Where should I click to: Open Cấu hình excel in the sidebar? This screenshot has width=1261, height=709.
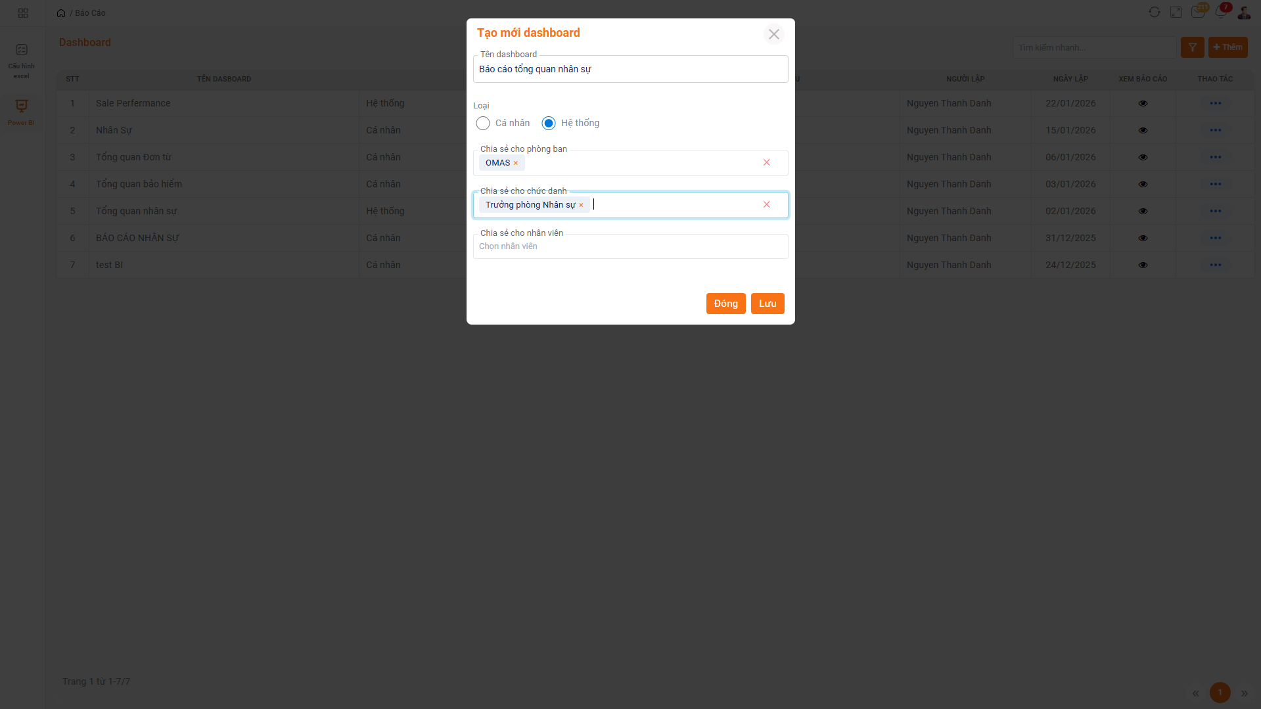click(22, 60)
